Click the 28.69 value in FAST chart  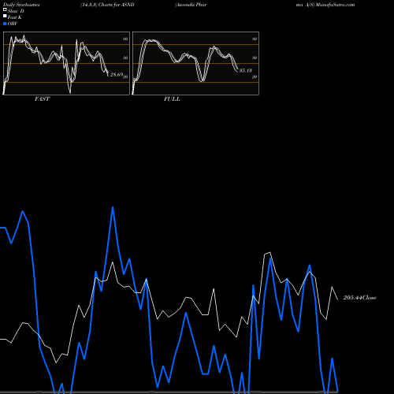(x=117, y=75)
